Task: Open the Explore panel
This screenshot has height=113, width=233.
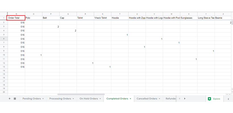Action: pyautogui.click(x=215, y=99)
